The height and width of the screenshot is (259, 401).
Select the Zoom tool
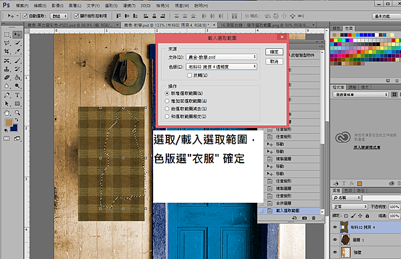[17, 112]
